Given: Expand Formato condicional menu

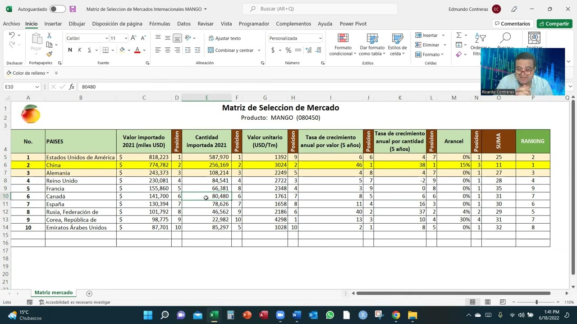Looking at the screenshot, I should (343, 45).
